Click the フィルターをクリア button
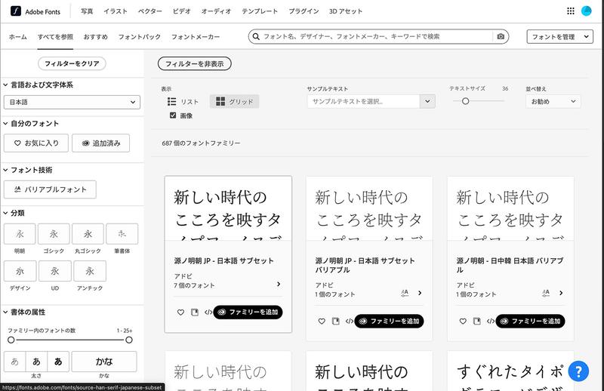This screenshot has width=604, height=391. click(x=72, y=63)
